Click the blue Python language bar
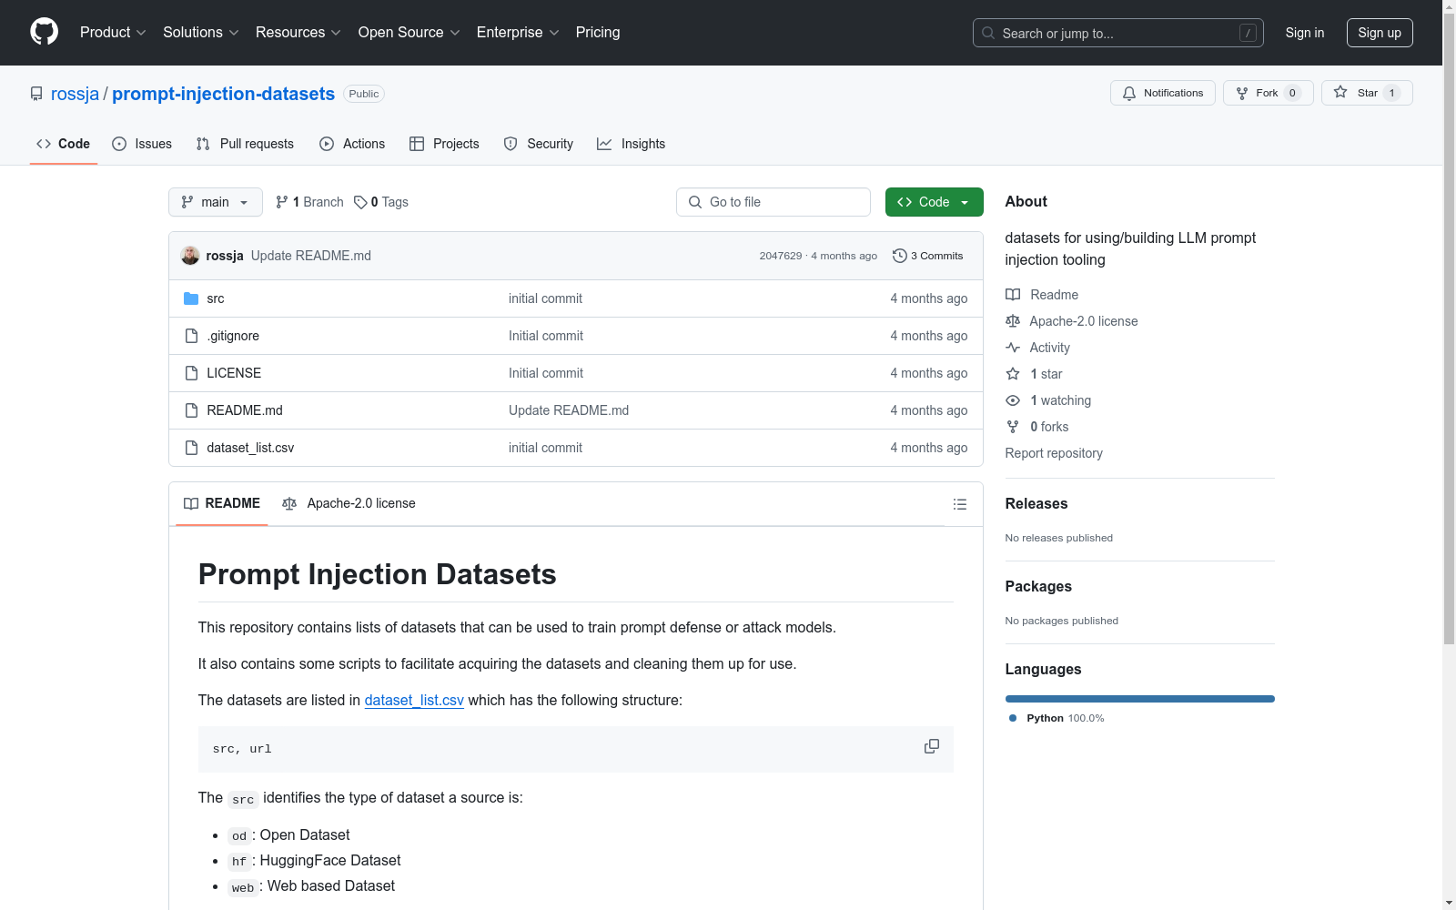Image resolution: width=1456 pixels, height=910 pixels. 1140,699
